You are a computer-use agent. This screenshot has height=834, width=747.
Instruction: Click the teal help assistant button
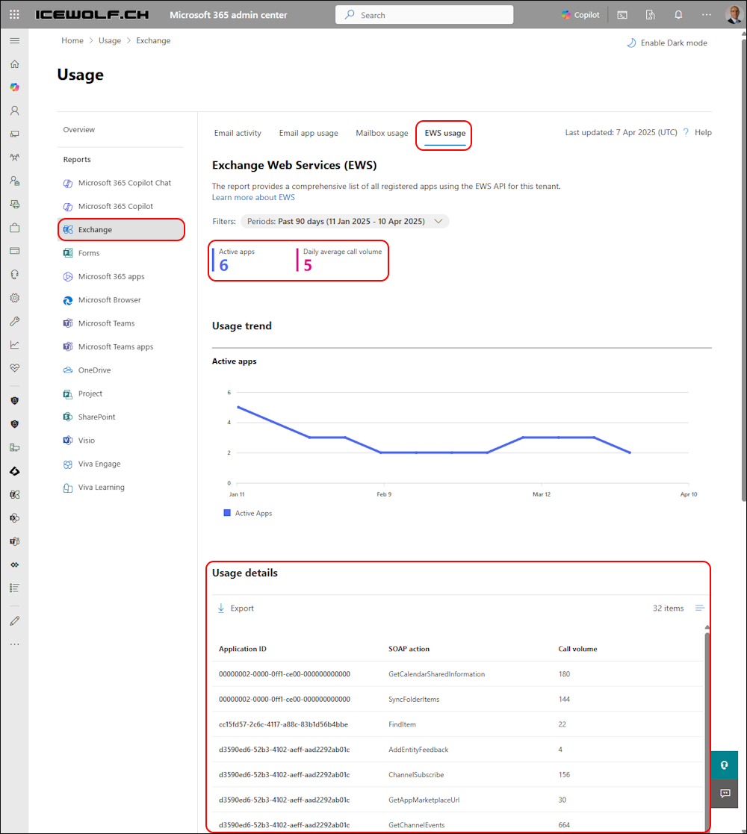(725, 765)
